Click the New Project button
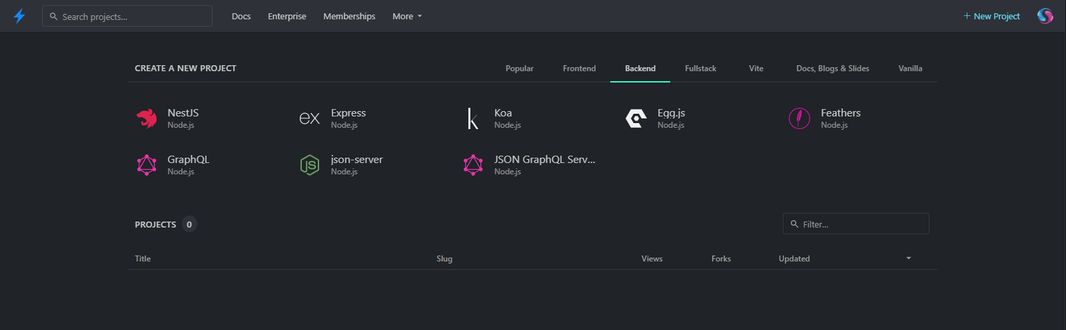Viewport: 1066px width, 330px height. coord(991,17)
